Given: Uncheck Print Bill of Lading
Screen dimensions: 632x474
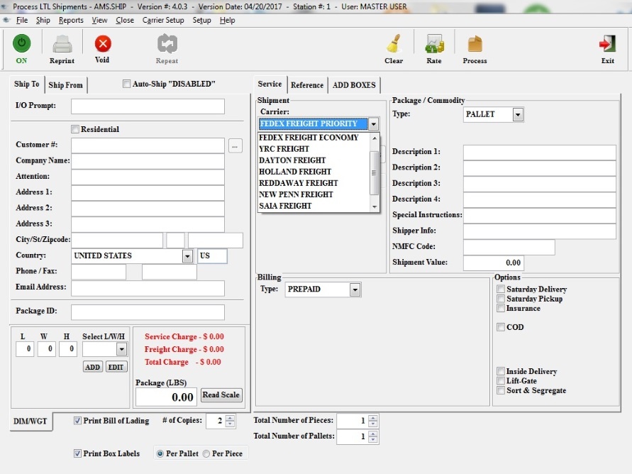Looking at the screenshot, I should pos(77,421).
